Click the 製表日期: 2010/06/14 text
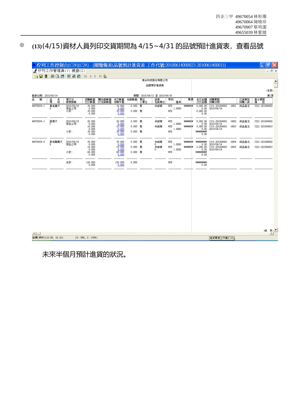 [45, 96]
